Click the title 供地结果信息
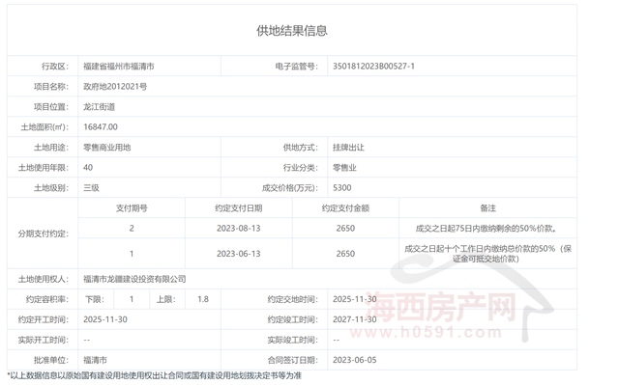Screen dimensions: 619x385 click(292, 30)
